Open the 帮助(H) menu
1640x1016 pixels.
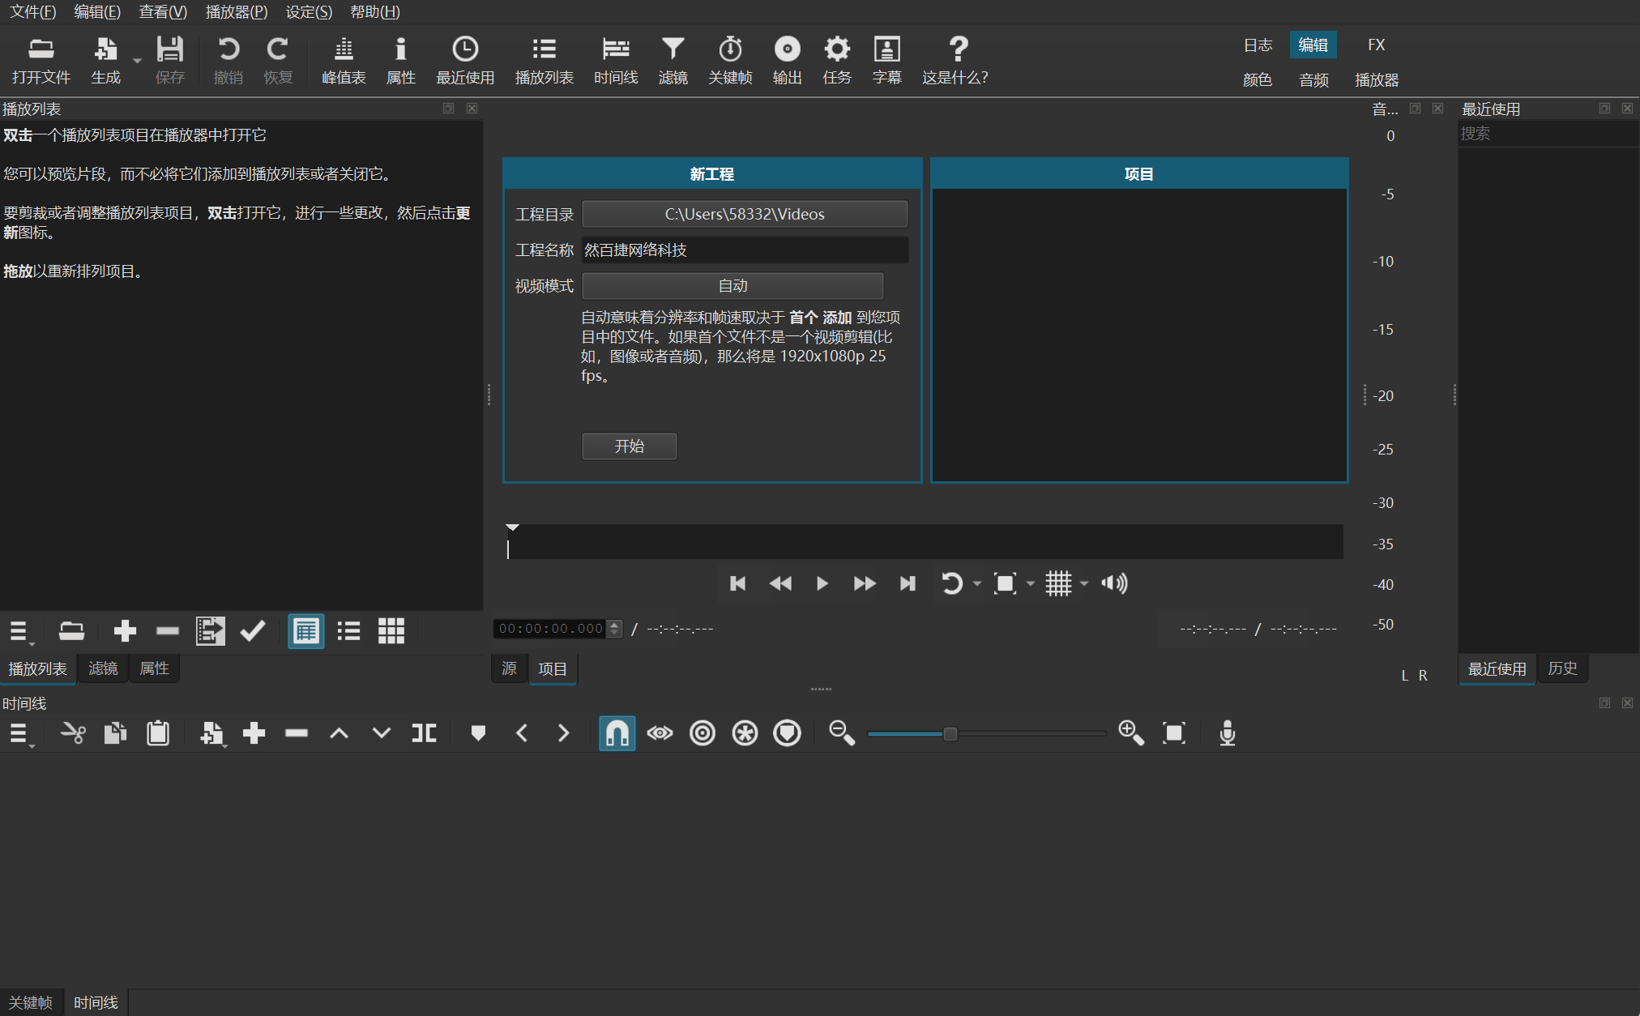[x=375, y=11]
